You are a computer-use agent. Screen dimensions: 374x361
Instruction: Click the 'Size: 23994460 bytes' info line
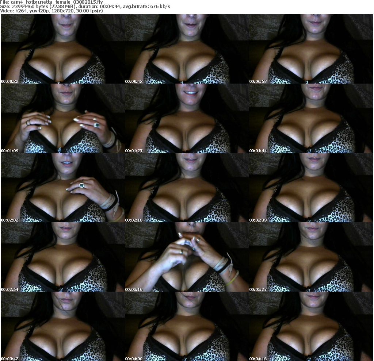[85, 7]
